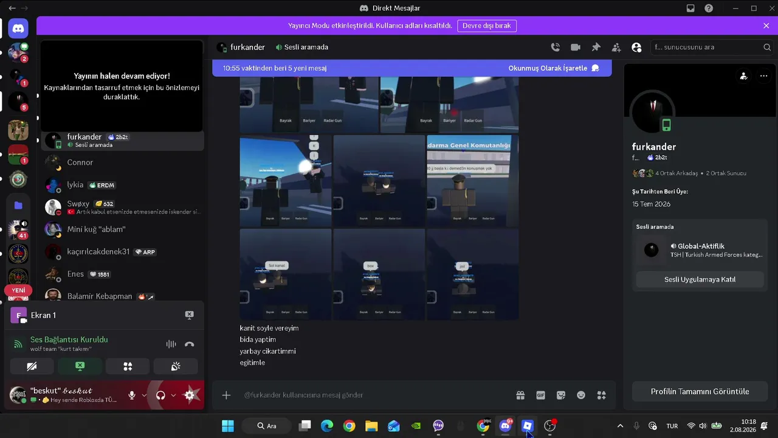The width and height of the screenshot is (778, 438).
Task: Open user settings gear
Action: [x=190, y=395]
